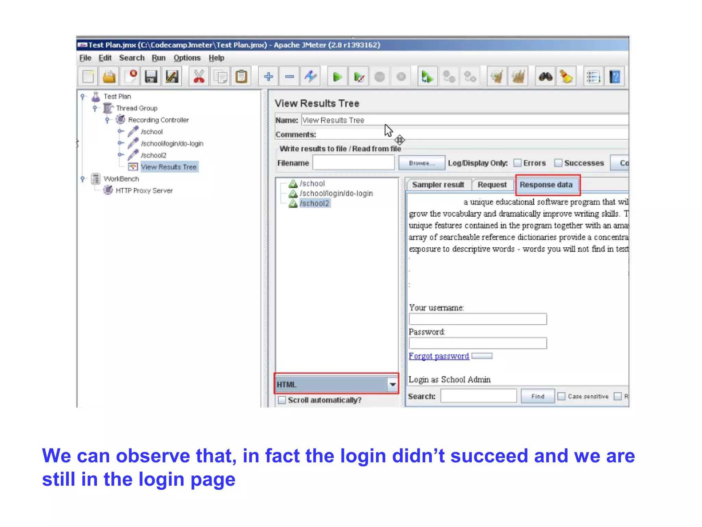
Task: Click the Open file folder icon
Action: (109, 76)
